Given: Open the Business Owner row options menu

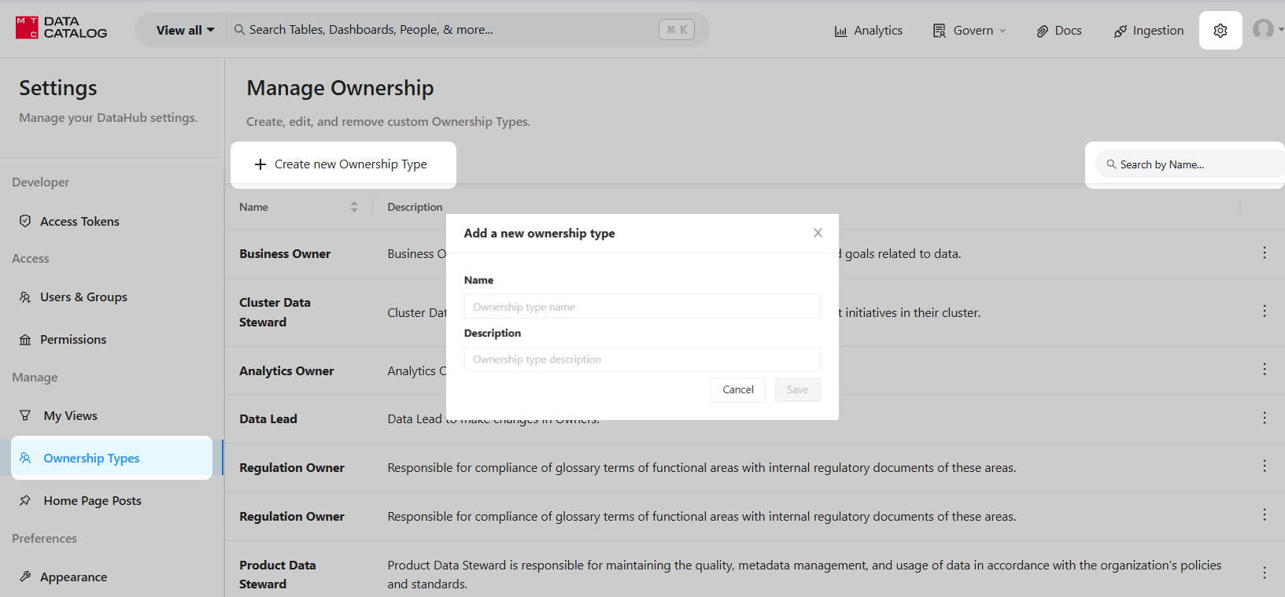Looking at the screenshot, I should (x=1264, y=252).
